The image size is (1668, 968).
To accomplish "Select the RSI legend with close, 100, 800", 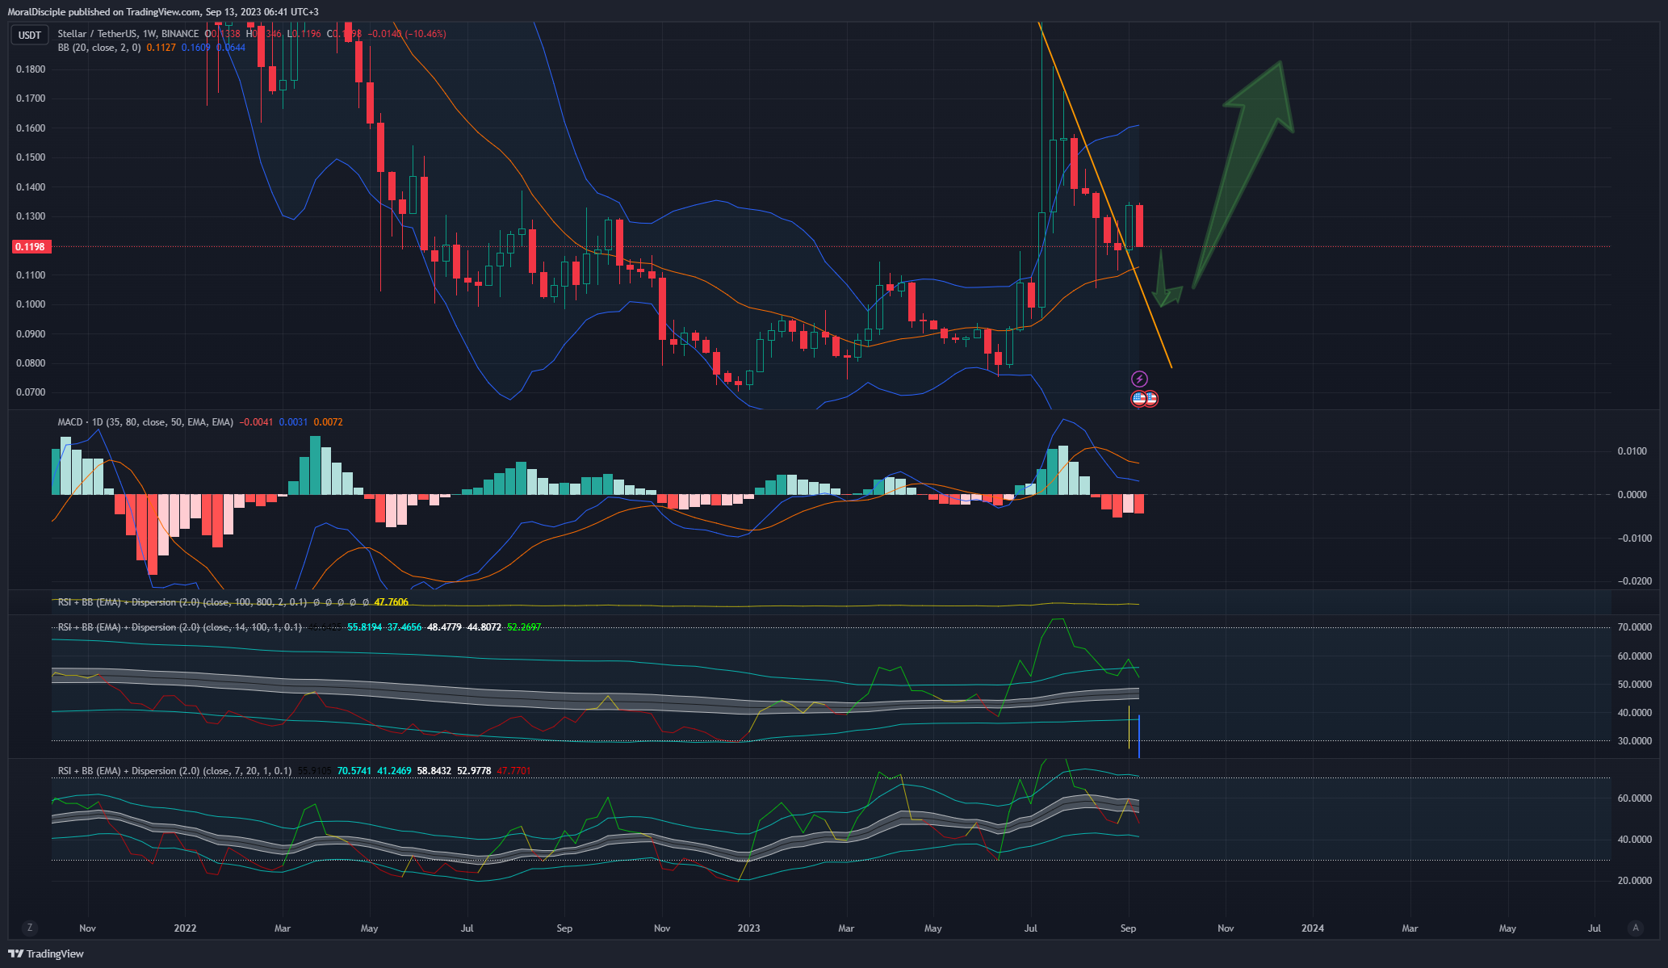I will click(182, 602).
